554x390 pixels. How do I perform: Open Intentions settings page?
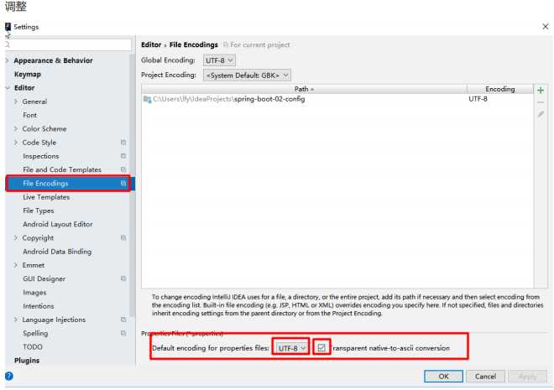coord(39,306)
